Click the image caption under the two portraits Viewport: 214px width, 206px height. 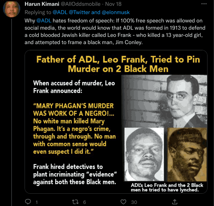pyautogui.click(x=167, y=188)
